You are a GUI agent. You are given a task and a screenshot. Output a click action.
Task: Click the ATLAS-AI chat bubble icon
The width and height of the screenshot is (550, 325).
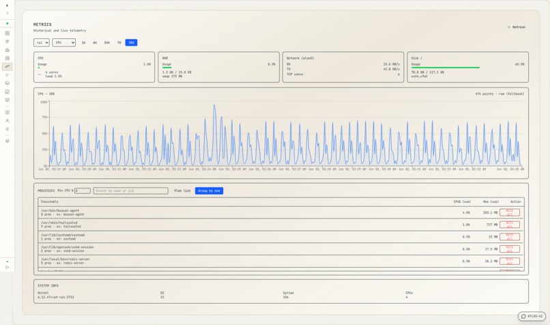[523, 316]
